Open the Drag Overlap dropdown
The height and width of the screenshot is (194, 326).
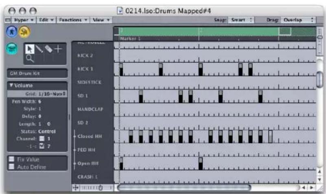point(298,20)
